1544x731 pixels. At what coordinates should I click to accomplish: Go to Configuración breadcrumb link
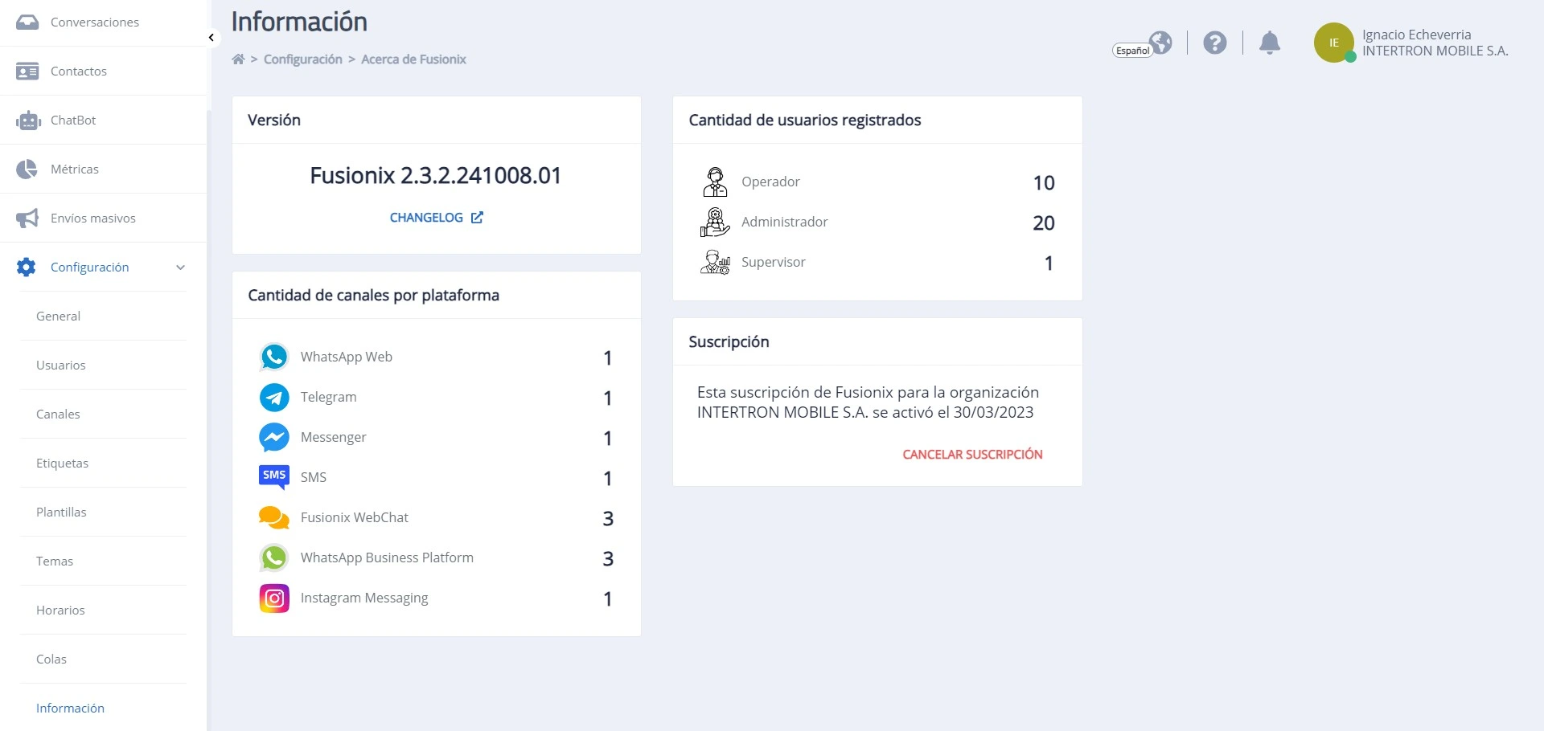tap(303, 59)
